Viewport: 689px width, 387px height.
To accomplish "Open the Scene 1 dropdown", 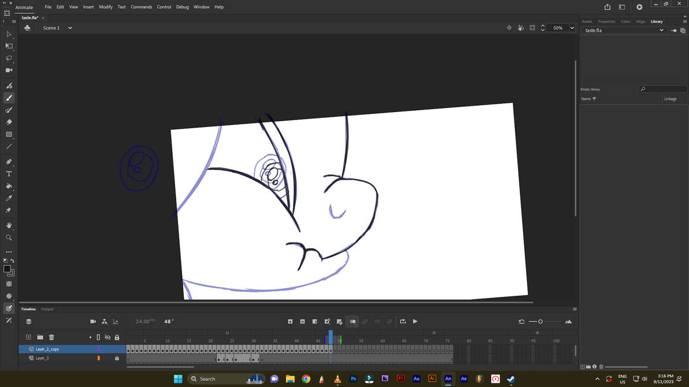I will (x=70, y=28).
